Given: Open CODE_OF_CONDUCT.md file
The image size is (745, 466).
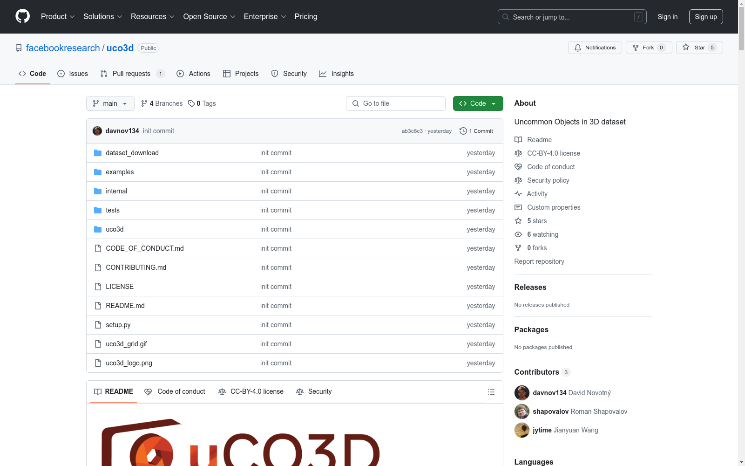Looking at the screenshot, I should pyautogui.click(x=145, y=248).
